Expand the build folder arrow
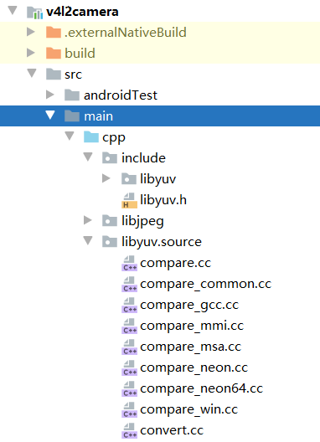This screenshot has height=442, width=320. click(x=30, y=53)
